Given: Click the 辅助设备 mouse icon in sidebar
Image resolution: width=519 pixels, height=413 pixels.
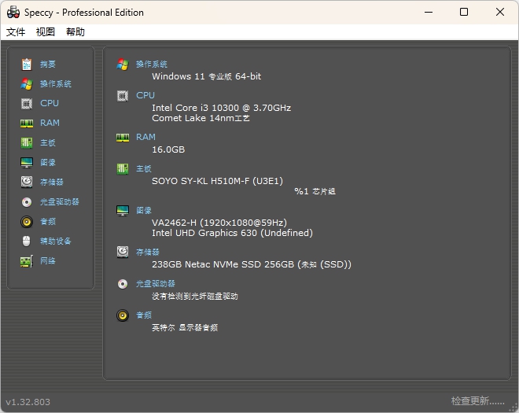Looking at the screenshot, I should [27, 241].
